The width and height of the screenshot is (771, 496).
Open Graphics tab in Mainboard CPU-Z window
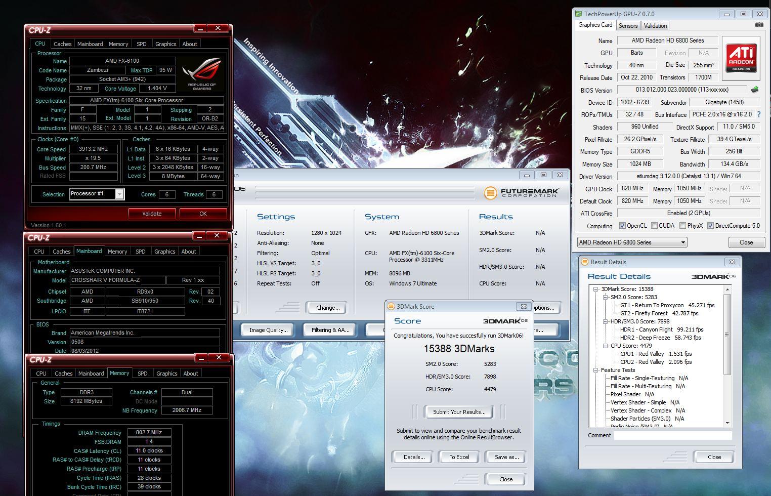[x=164, y=252]
